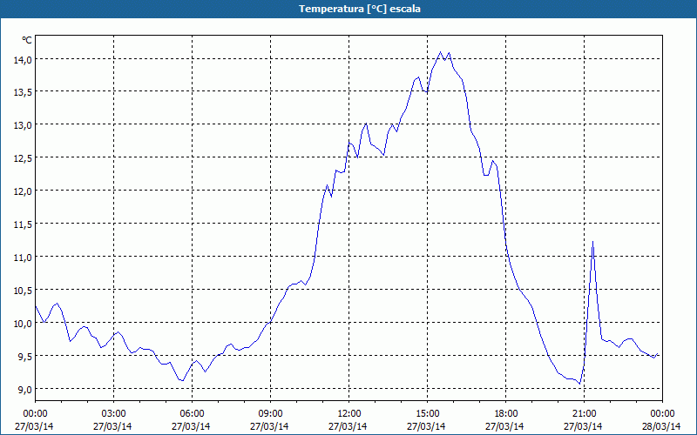The image size is (697, 435).
Task: Click the 21:00 time axis label
Action: tap(584, 414)
